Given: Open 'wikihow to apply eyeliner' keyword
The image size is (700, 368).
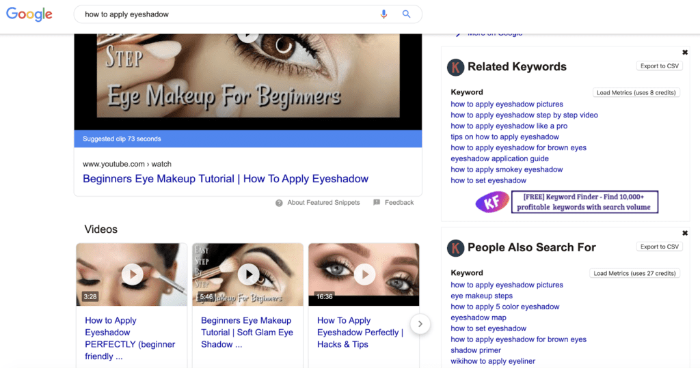Looking at the screenshot, I should pos(493,361).
